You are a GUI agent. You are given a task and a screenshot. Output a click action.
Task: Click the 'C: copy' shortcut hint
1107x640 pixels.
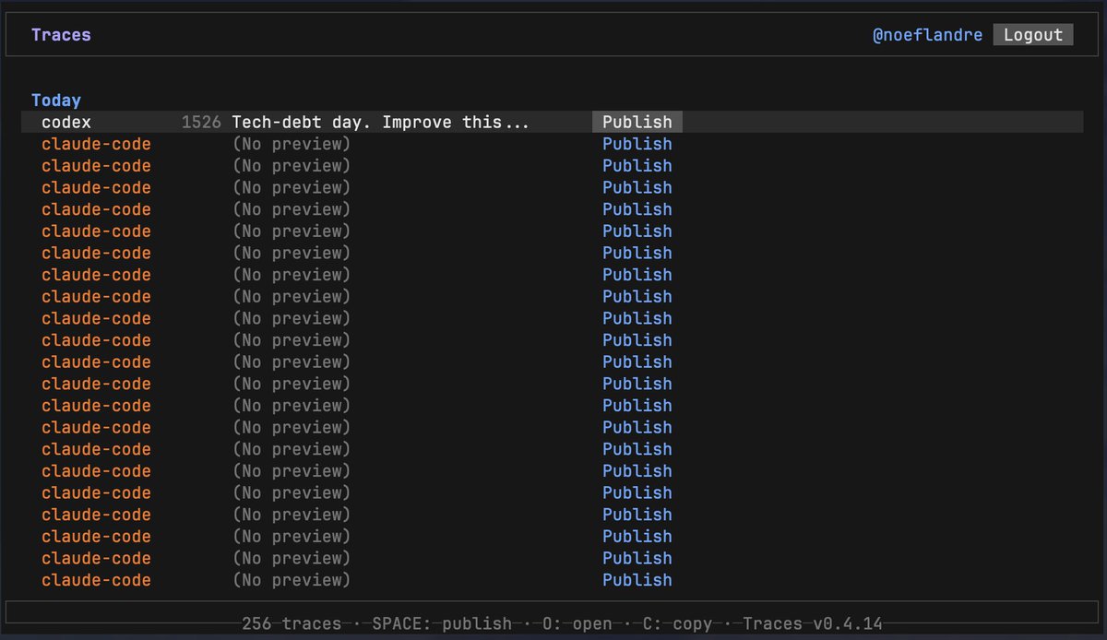(678, 623)
